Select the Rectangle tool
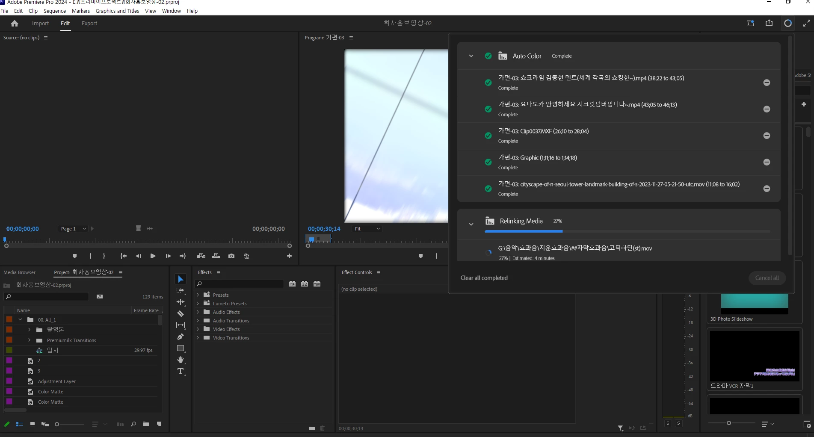 (x=181, y=348)
